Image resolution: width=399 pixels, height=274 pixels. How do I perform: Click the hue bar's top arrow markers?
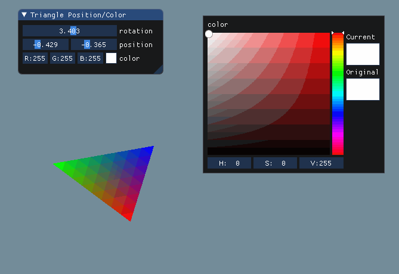point(338,33)
